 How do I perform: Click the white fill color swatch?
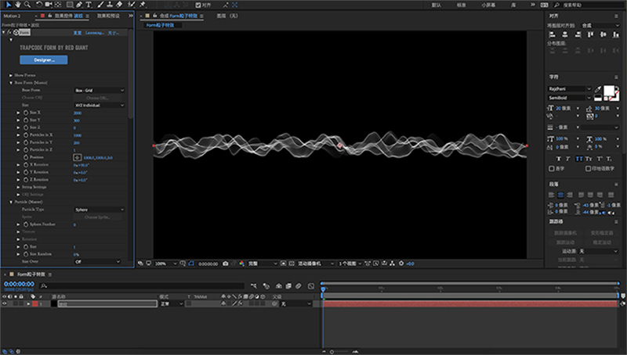coord(608,90)
